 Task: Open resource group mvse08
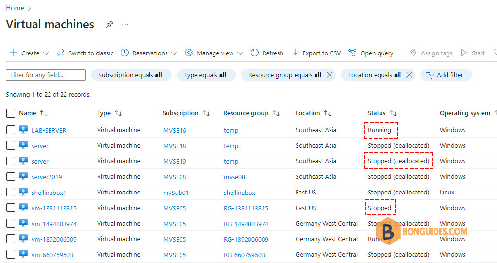[x=234, y=177]
